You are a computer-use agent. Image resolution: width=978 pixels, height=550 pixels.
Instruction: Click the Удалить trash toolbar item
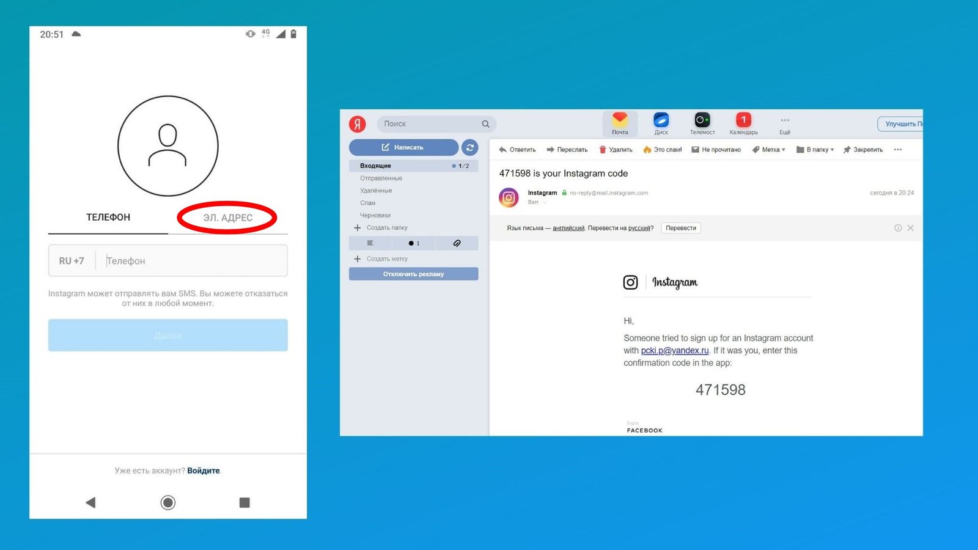click(x=616, y=150)
